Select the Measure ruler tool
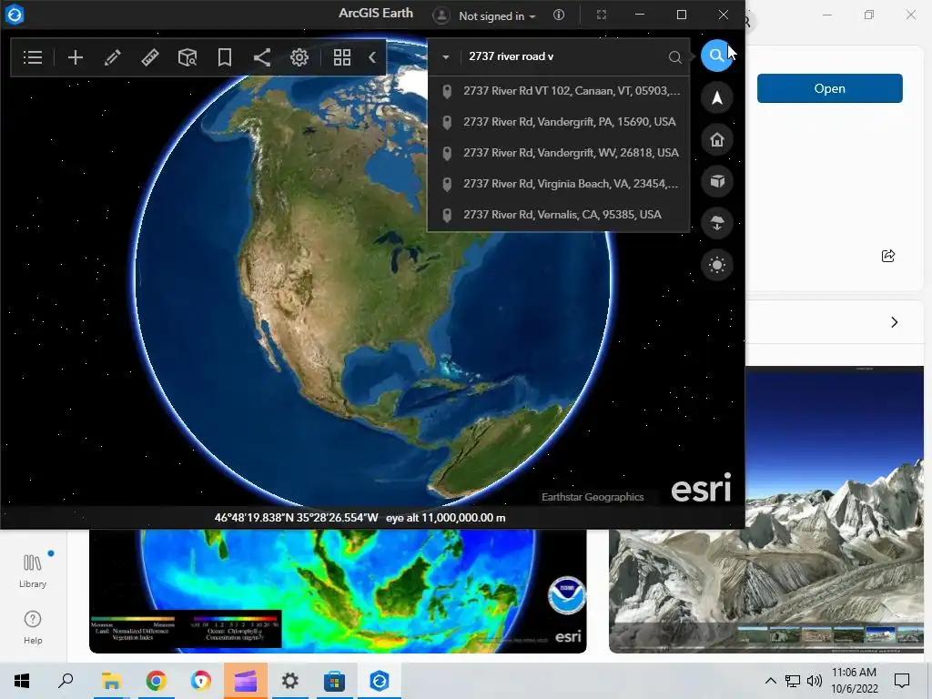This screenshot has width=932, height=699. tap(150, 57)
